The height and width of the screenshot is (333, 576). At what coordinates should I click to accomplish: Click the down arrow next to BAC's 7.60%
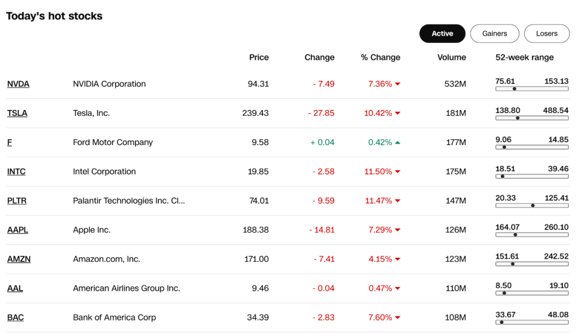(x=397, y=318)
